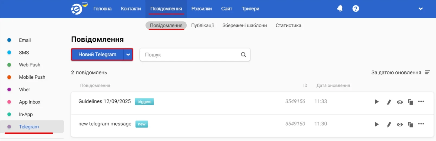Open the help question mark icon
The height and width of the screenshot is (141, 436).
coord(356,9)
